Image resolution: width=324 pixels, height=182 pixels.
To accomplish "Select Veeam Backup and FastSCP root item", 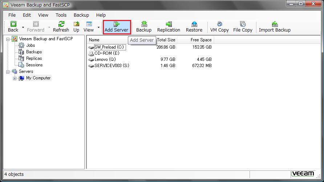I will click(x=46, y=39).
